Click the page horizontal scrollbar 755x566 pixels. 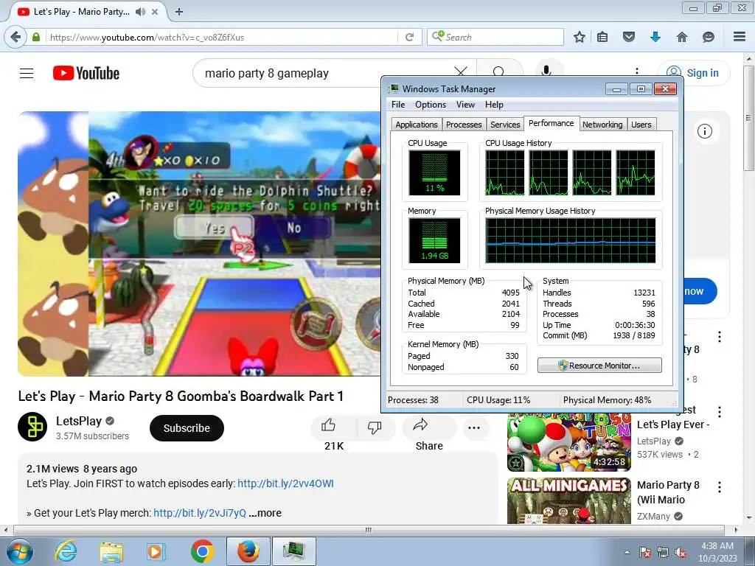tap(369, 530)
